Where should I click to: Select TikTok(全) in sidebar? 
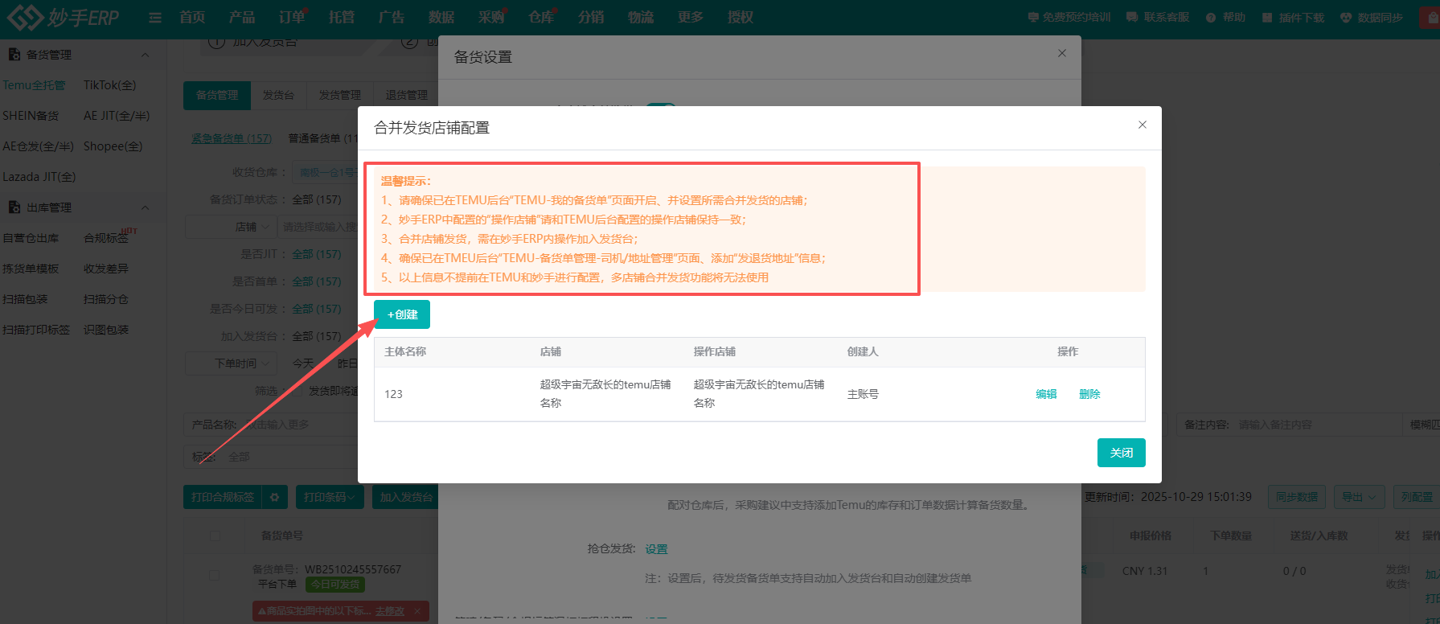click(x=110, y=85)
